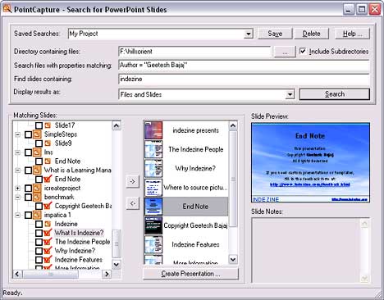Viewport: 384px width, 300px height.
Task: Tick the checkbox for Slide9
Action: pyautogui.click(x=39, y=143)
